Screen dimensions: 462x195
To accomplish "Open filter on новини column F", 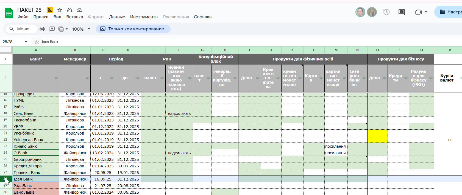I will pos(190,78).
